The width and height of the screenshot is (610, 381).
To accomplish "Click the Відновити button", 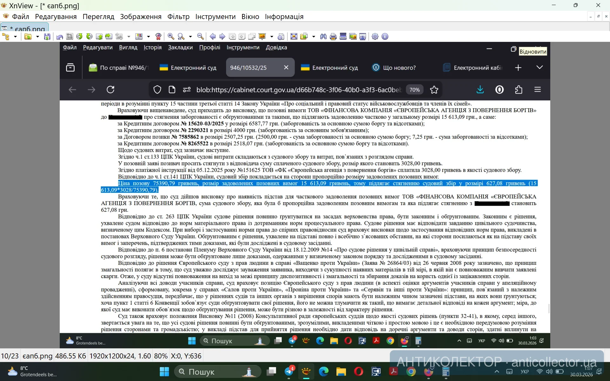I will pyautogui.click(x=533, y=51).
